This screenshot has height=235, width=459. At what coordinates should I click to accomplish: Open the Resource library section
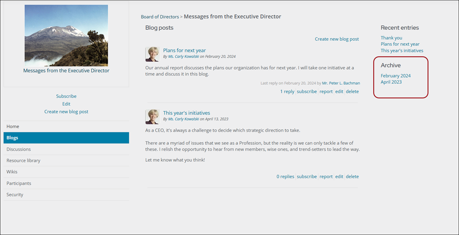66,160
